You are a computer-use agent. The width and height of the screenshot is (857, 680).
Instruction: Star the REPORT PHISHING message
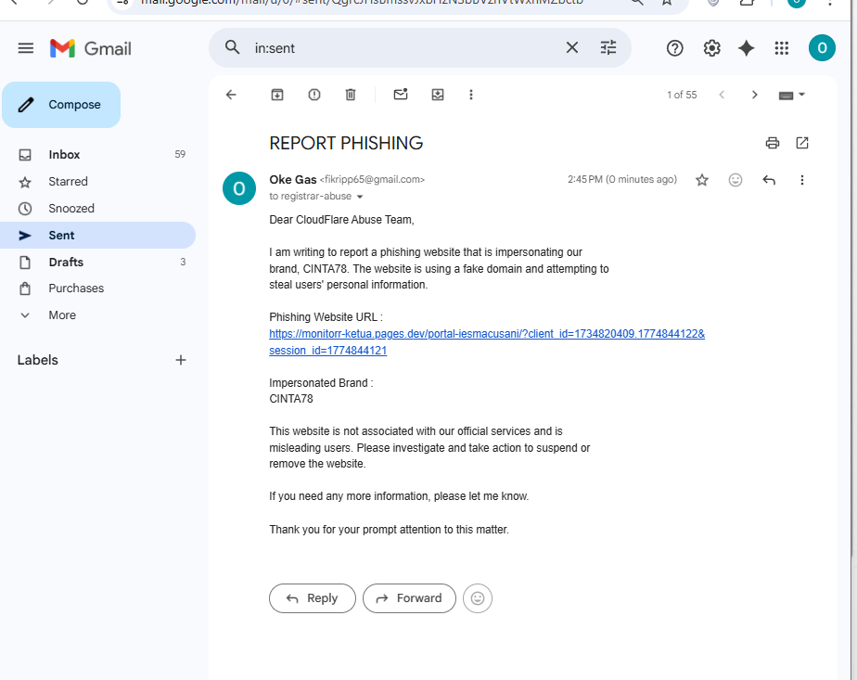pos(702,180)
